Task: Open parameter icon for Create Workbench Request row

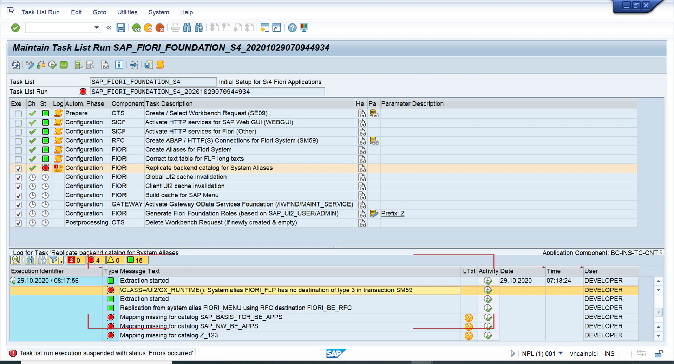Action: click(374, 113)
